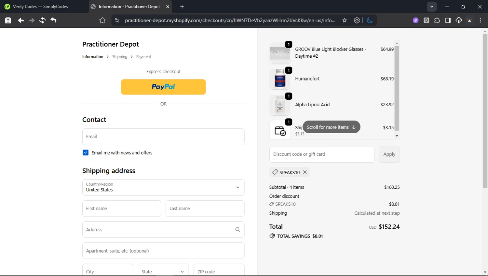488x276 pixels.
Task: Toggle the browser side panel icon
Action: point(448,21)
